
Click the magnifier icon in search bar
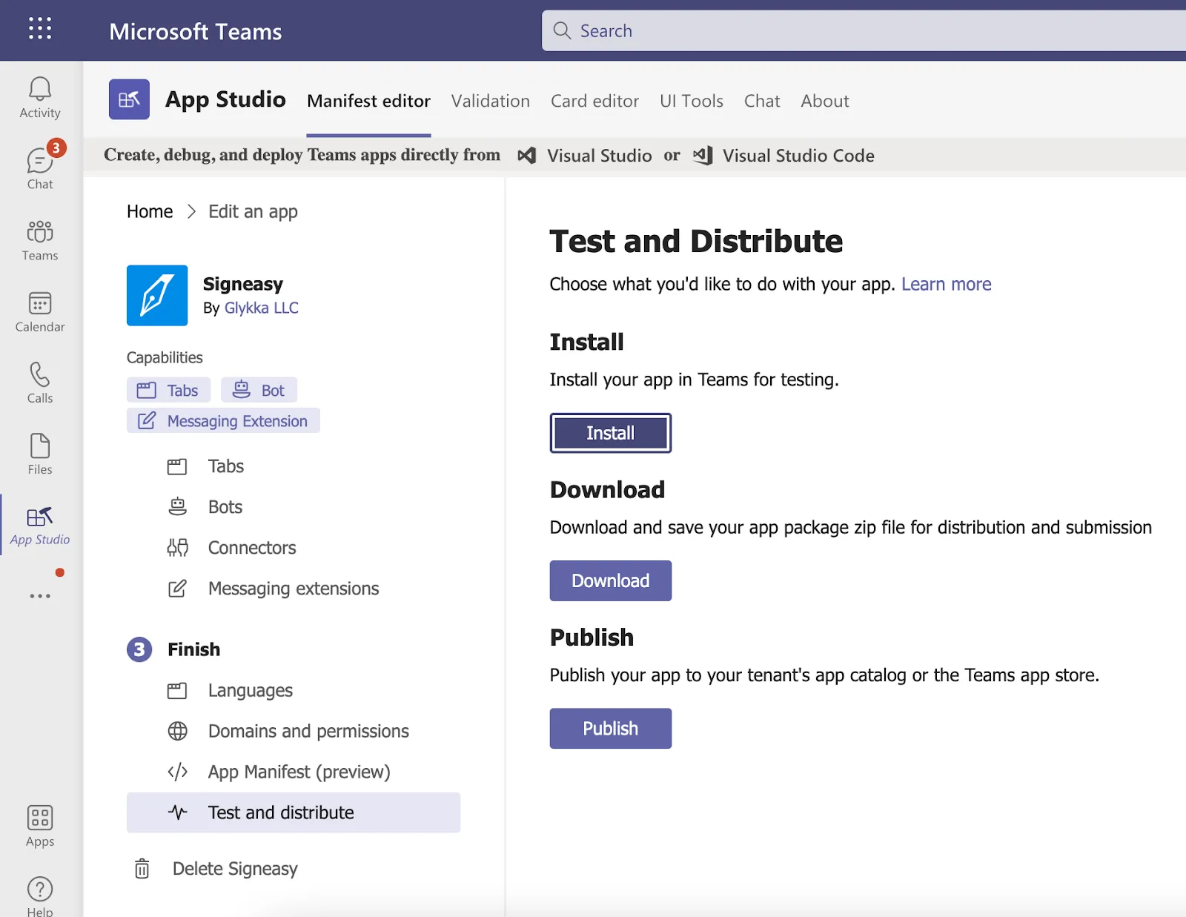(562, 30)
